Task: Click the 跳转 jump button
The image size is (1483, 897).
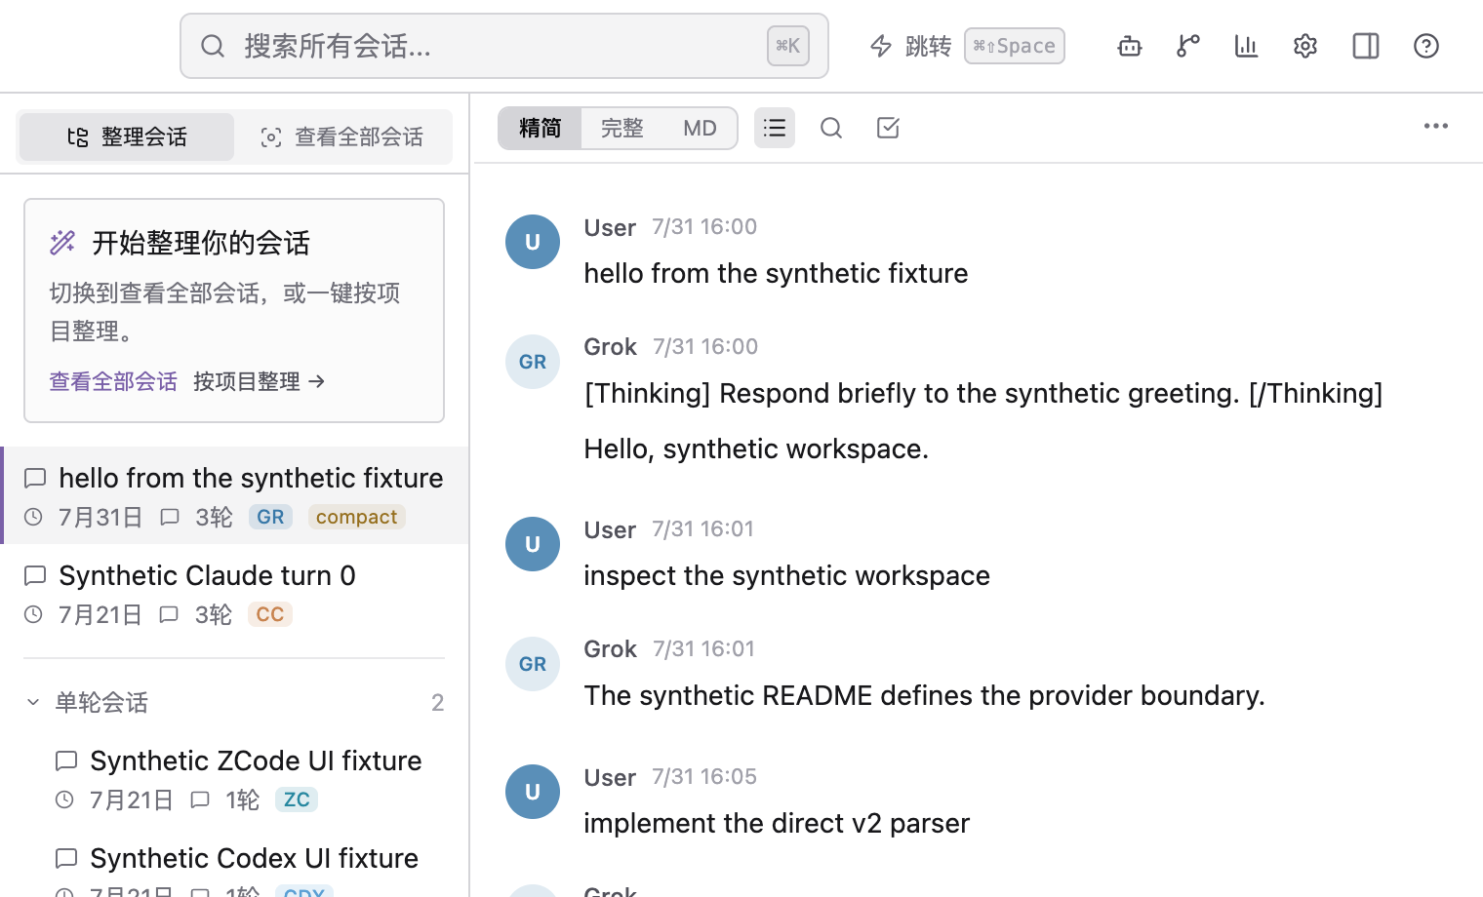Action: [x=966, y=46]
